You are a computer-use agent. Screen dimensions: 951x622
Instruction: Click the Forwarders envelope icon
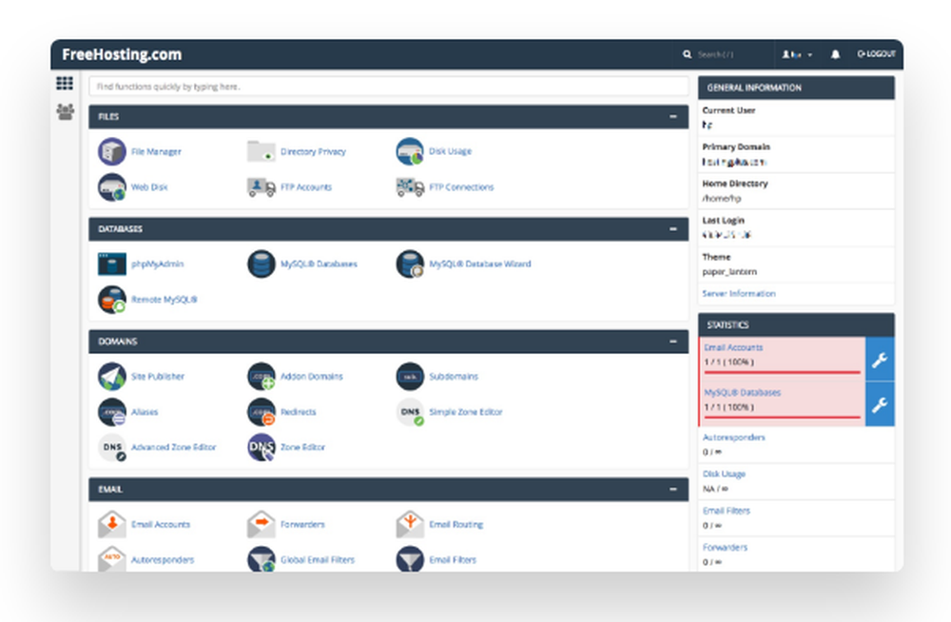click(x=261, y=524)
